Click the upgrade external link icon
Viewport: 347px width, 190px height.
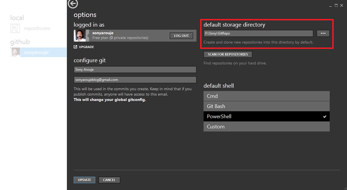tap(76, 47)
